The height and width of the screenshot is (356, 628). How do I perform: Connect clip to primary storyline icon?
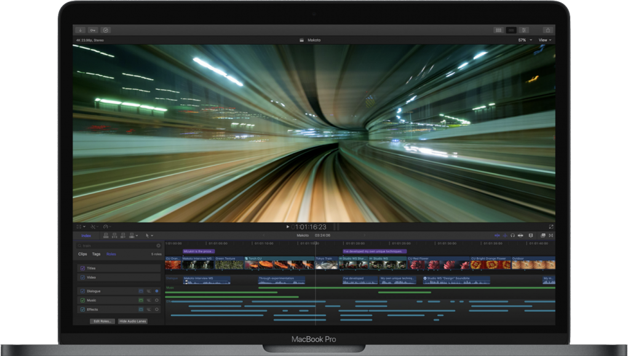106,236
